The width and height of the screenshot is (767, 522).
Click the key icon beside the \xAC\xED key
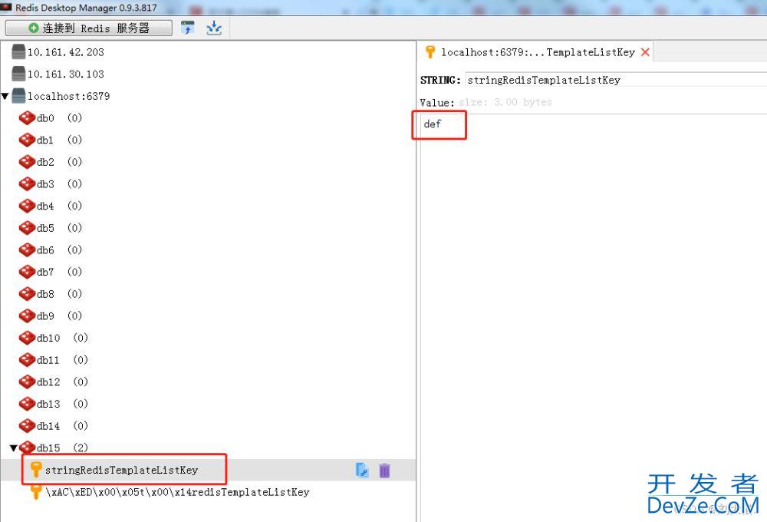pyautogui.click(x=36, y=491)
